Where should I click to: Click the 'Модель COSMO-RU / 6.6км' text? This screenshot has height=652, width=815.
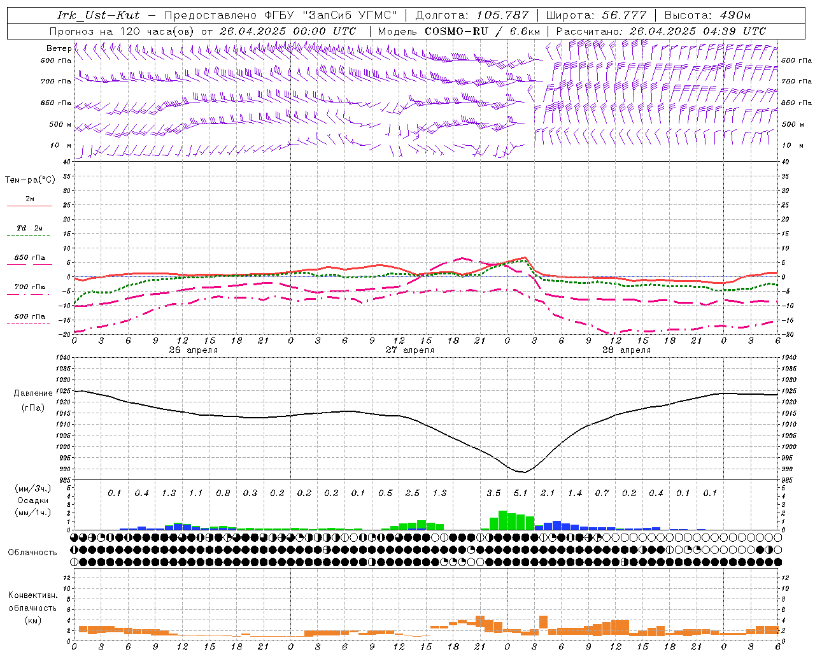point(459,31)
